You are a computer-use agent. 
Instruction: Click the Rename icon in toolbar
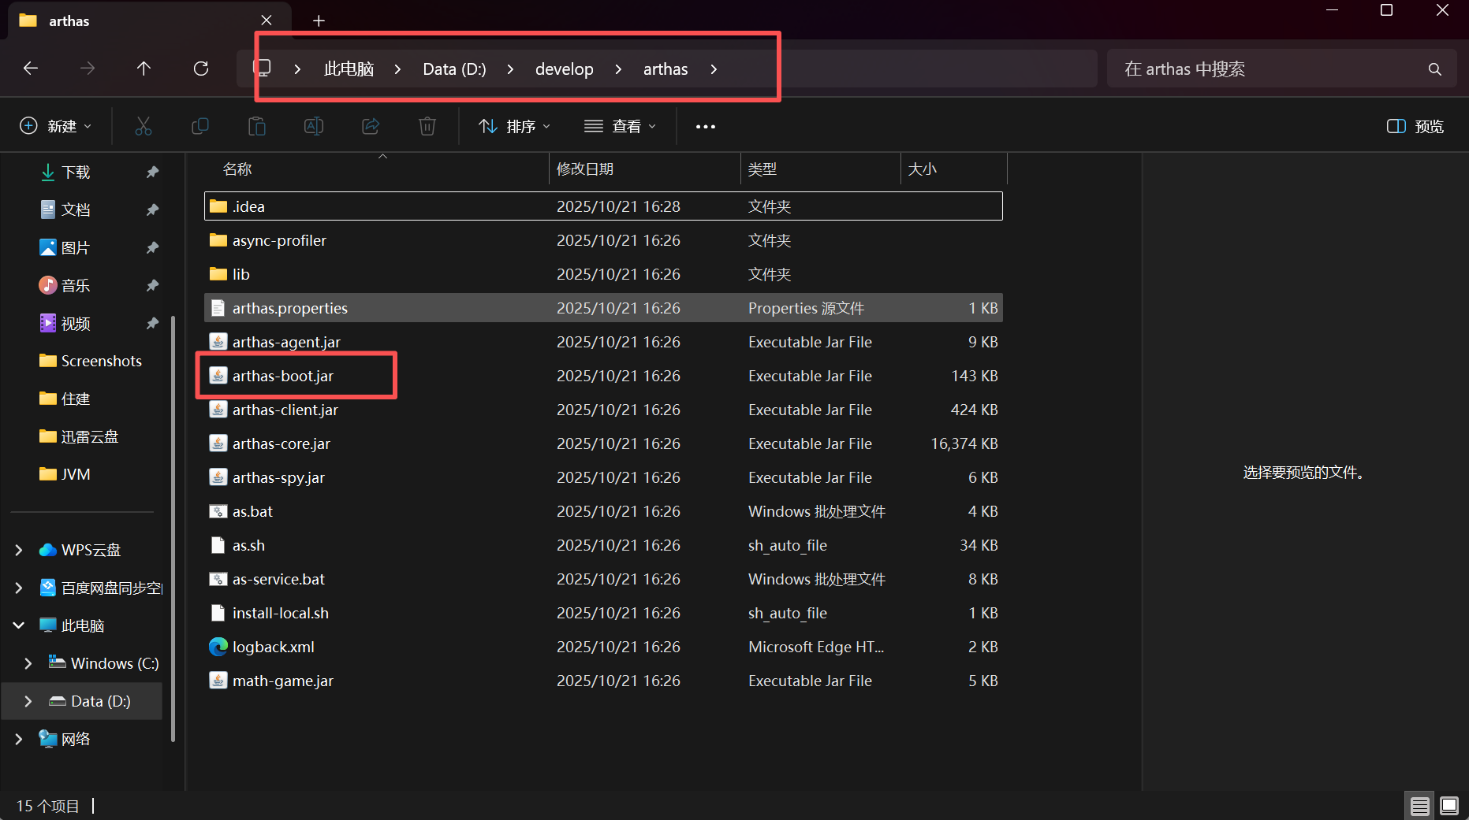[314, 126]
